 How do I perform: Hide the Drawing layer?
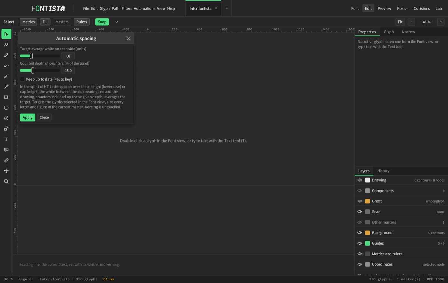click(x=360, y=180)
